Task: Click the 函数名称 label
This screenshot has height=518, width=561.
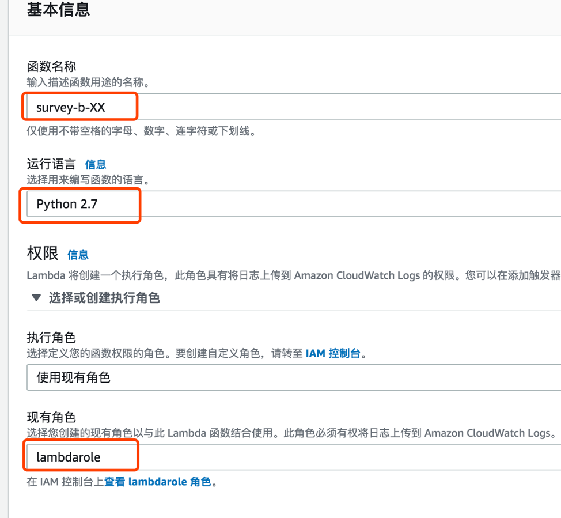Action: point(51,67)
